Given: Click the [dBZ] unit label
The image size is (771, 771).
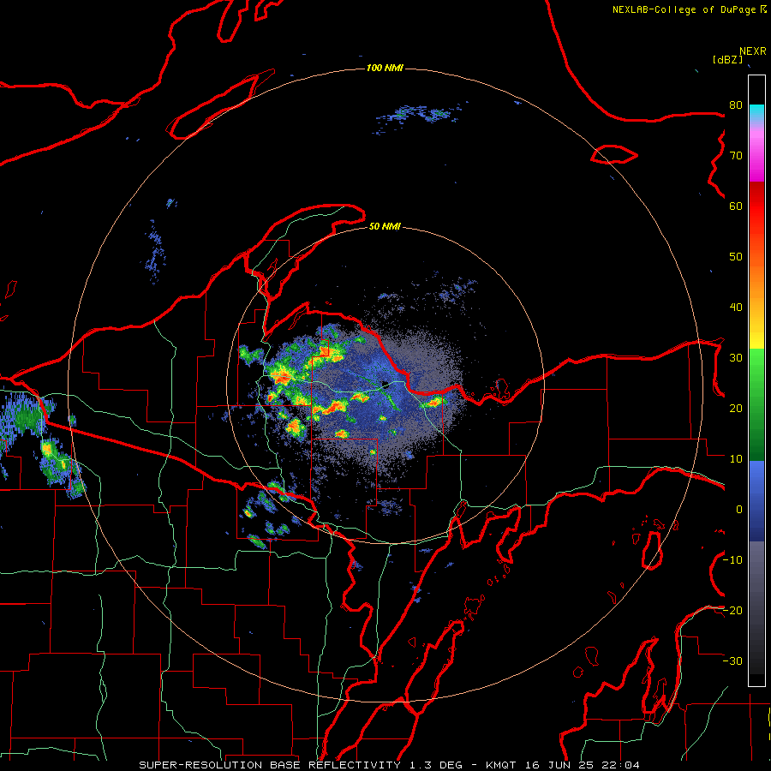Looking at the screenshot, I should pos(727,59).
